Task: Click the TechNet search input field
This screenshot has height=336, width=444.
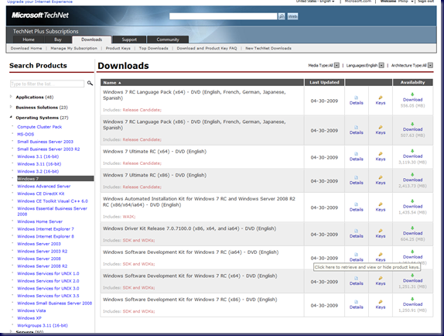Action: (x=223, y=16)
